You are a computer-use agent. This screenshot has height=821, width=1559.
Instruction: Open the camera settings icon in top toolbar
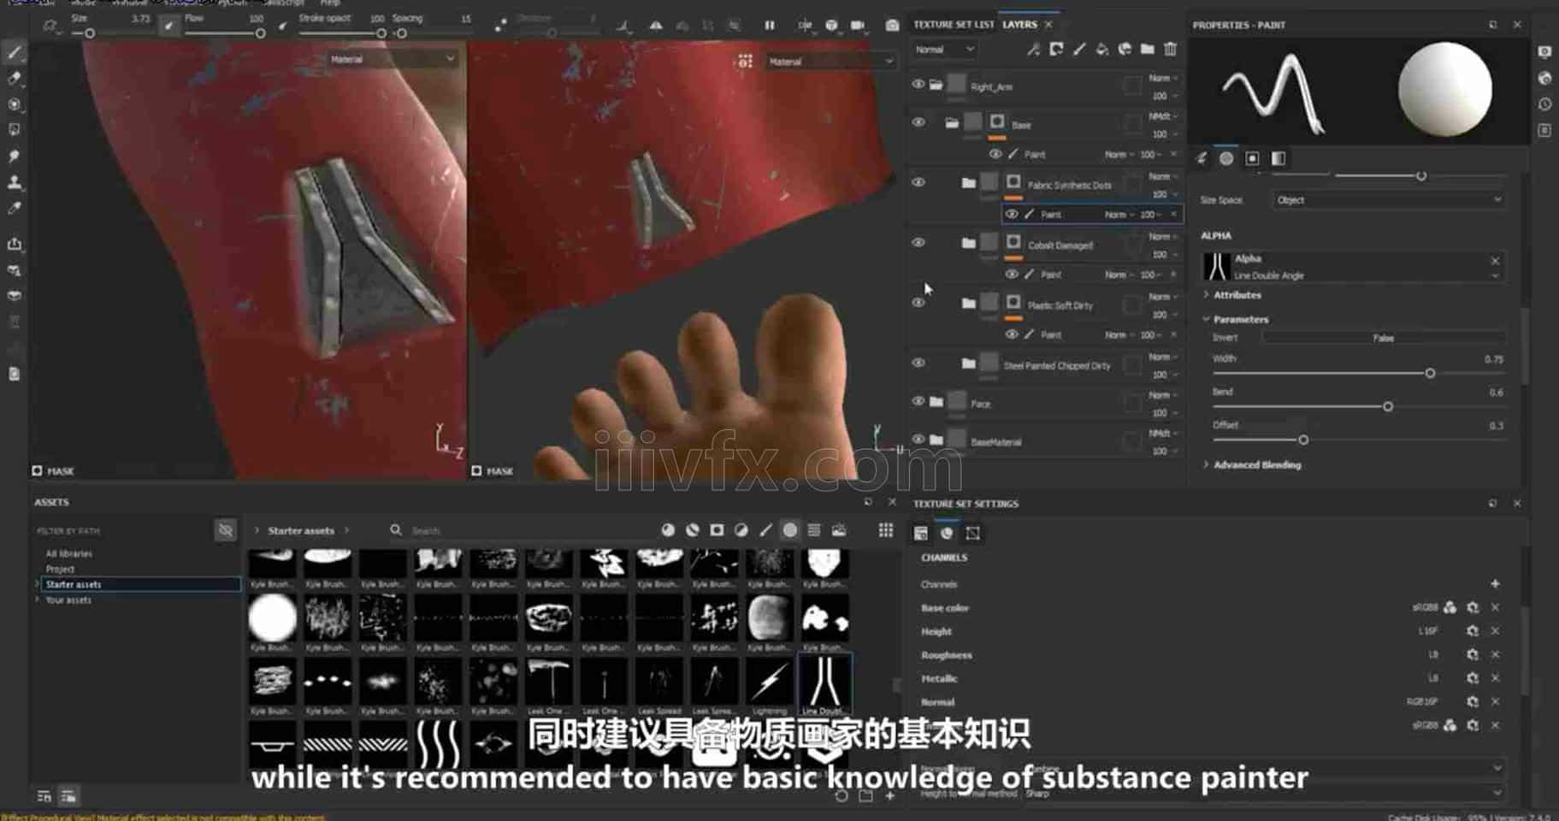[x=858, y=26]
